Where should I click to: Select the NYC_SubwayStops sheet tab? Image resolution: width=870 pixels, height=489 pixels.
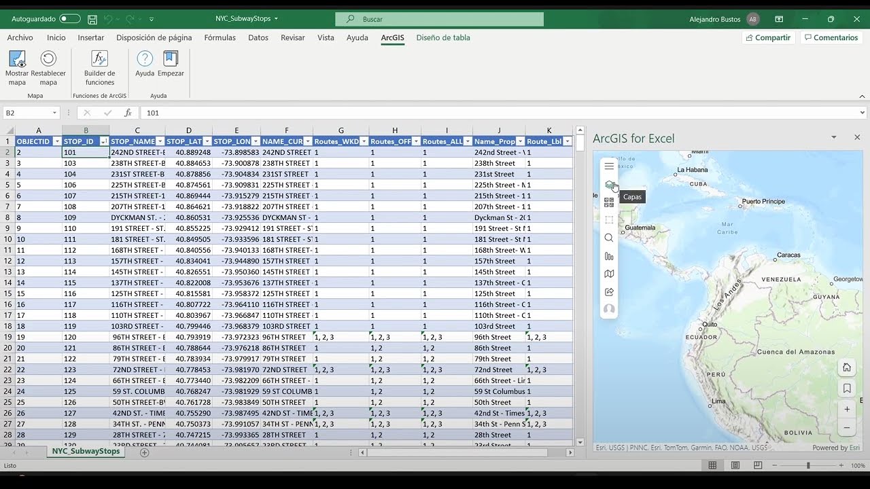coord(86,451)
